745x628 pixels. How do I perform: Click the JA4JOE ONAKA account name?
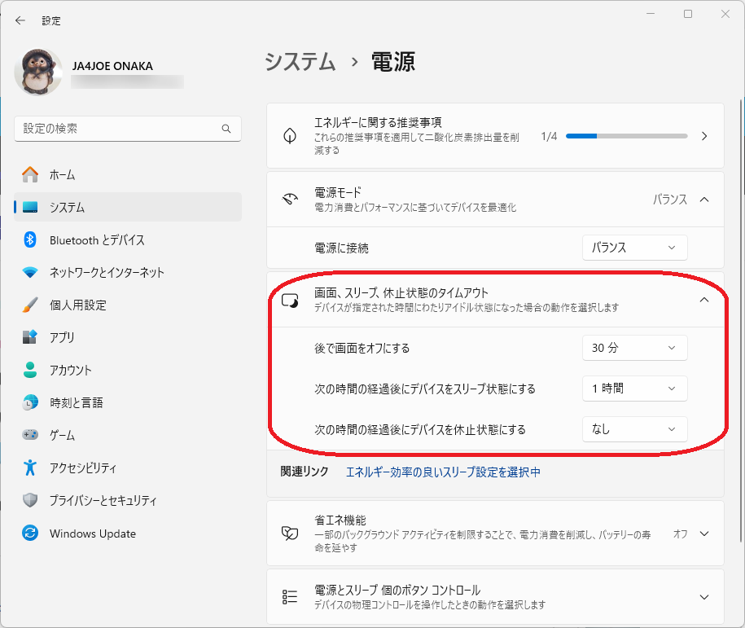(x=112, y=66)
